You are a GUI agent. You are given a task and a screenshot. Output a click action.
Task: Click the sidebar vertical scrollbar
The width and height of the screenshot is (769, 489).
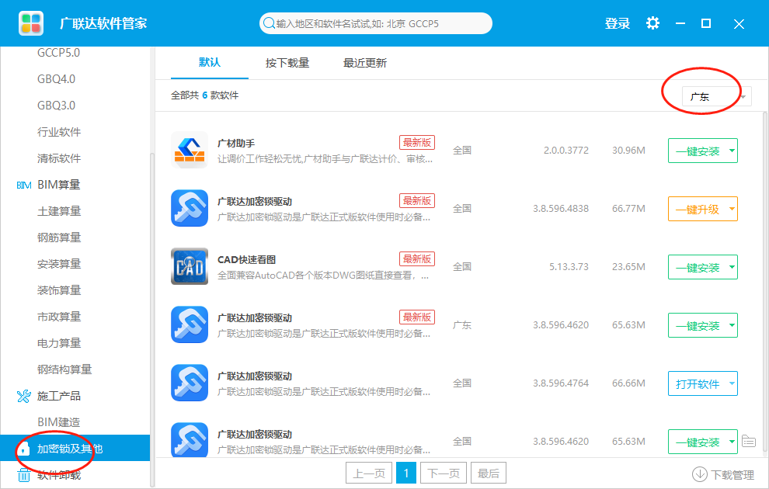pos(152,318)
